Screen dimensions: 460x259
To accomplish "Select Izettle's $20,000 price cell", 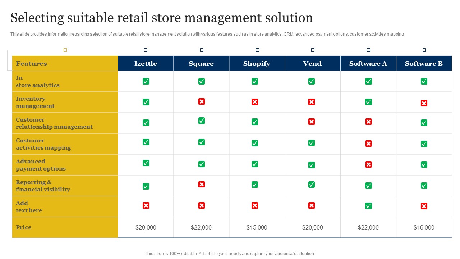I will pyautogui.click(x=146, y=227).
